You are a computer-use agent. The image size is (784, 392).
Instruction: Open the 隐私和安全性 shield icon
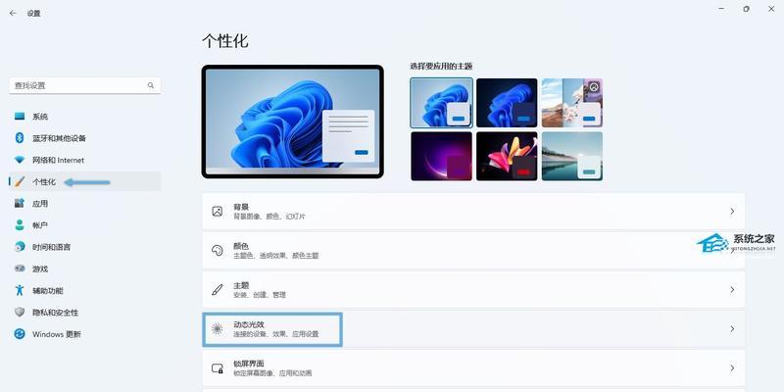tap(20, 312)
